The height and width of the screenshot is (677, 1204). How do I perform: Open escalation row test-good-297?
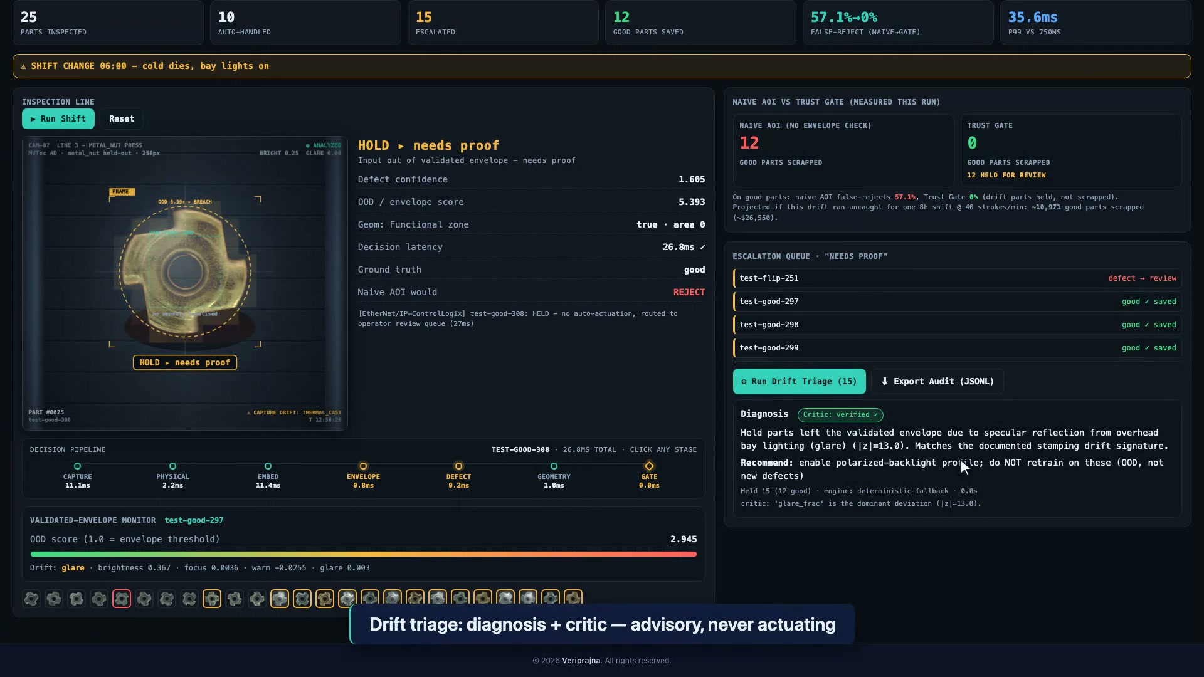tap(958, 302)
